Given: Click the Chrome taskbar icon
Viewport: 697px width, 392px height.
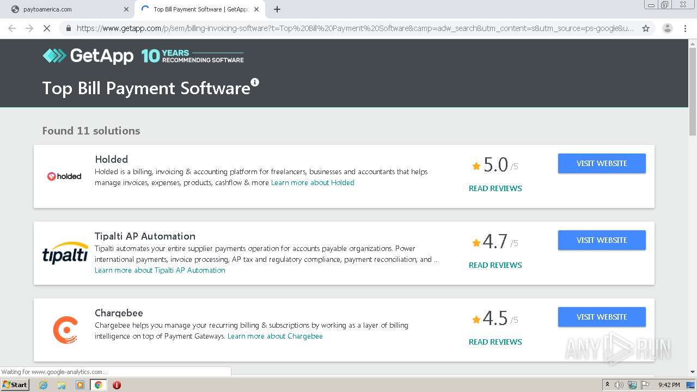Looking at the screenshot, I should 99,385.
